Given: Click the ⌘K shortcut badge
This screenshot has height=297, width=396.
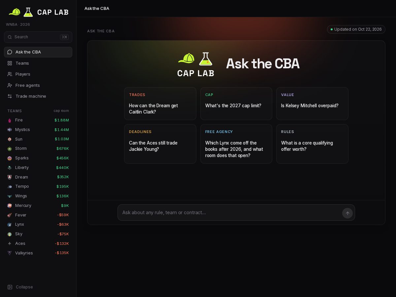Looking at the screenshot, I should pyautogui.click(x=64, y=37).
